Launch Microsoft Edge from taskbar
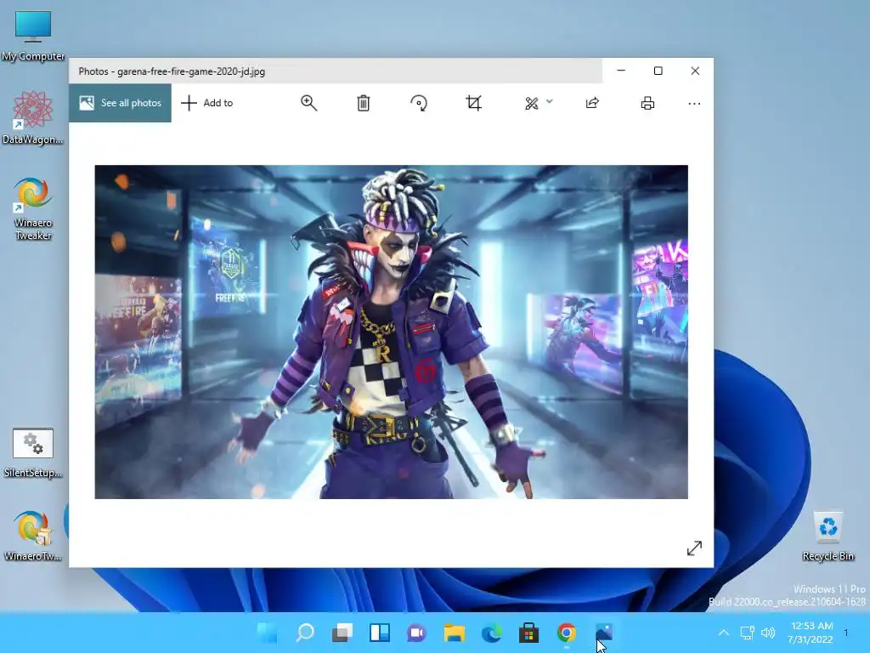The width and height of the screenshot is (870, 653). click(492, 633)
